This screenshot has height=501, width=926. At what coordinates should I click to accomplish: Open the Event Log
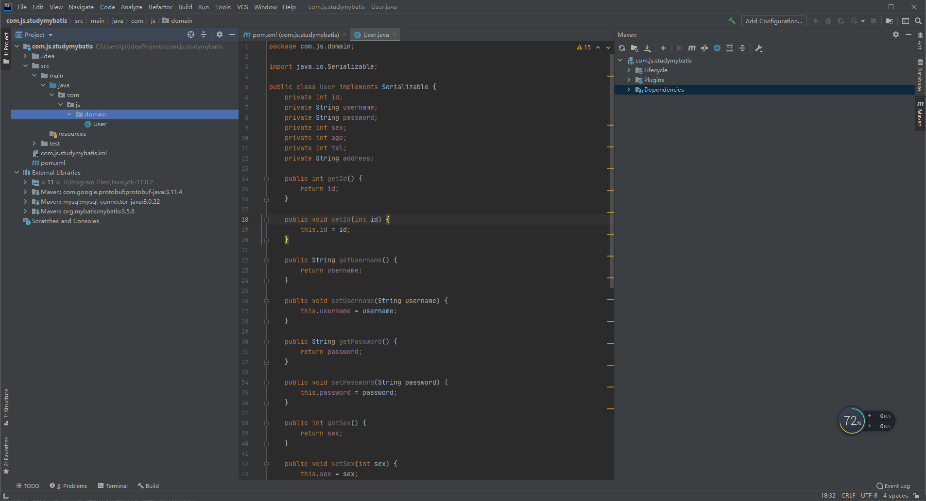point(893,485)
